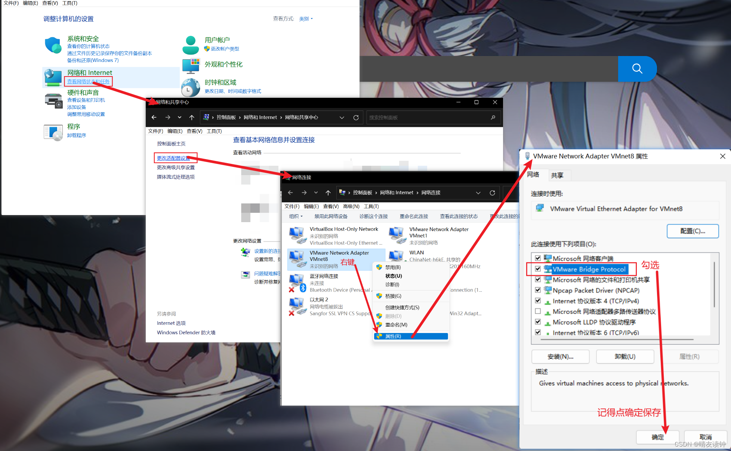Open the view-by category dropdown
This screenshot has width=731, height=451.
tap(306, 19)
